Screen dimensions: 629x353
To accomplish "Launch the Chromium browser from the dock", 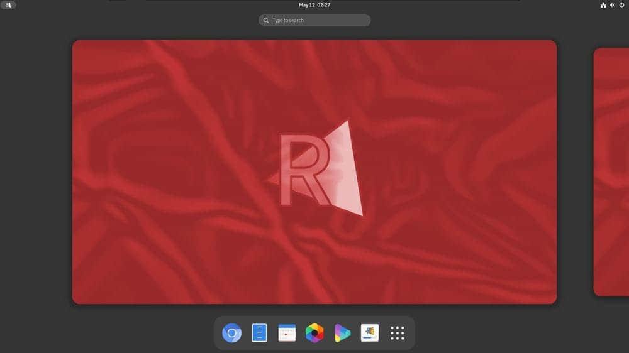I will (x=232, y=332).
